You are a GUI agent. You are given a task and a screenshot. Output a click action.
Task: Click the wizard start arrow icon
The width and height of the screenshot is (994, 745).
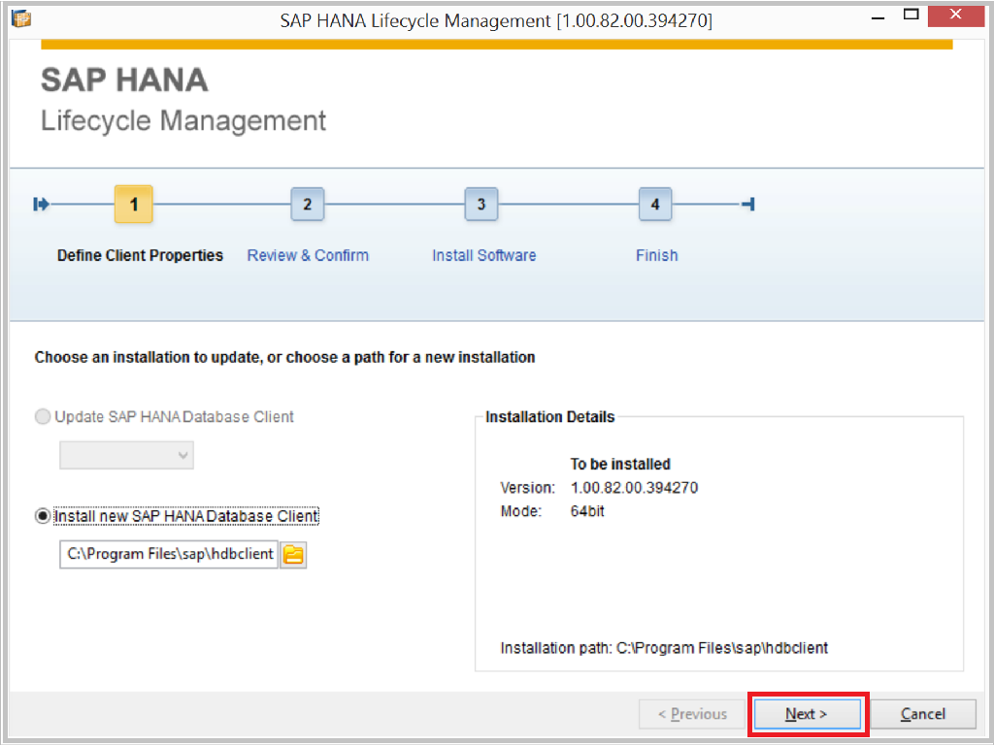tap(41, 204)
